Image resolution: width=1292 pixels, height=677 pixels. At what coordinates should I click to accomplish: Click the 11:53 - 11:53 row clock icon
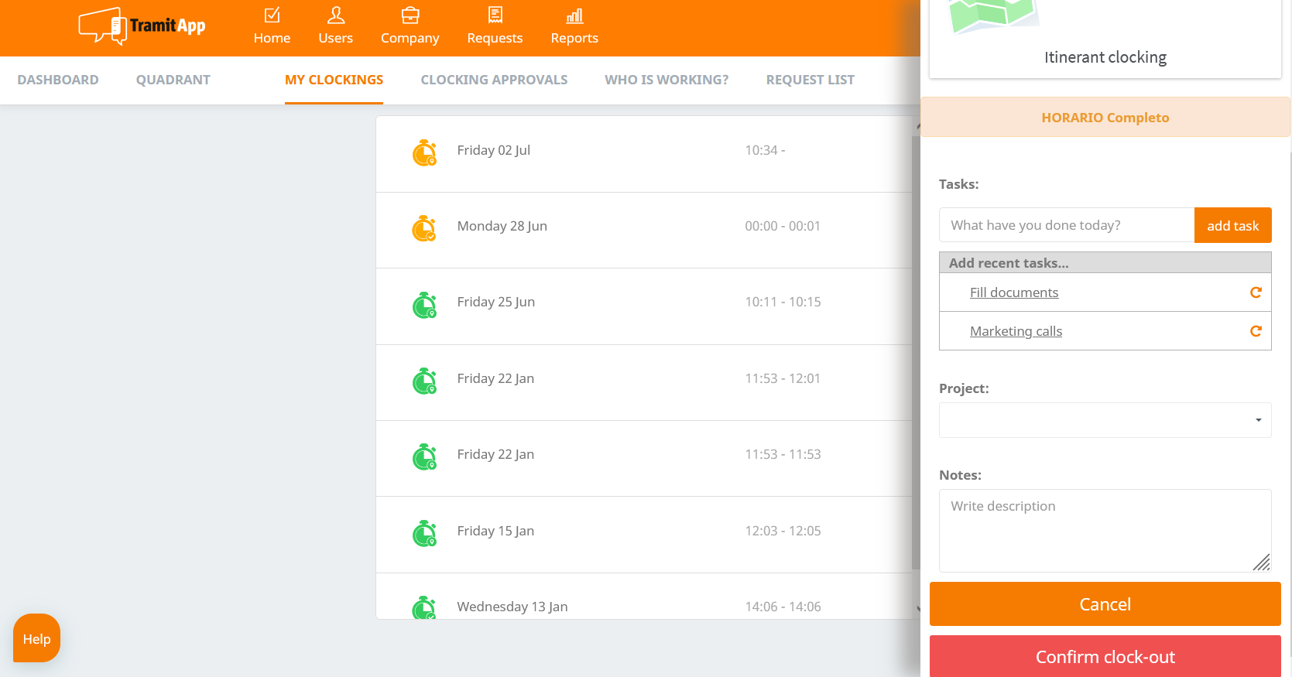pos(424,457)
